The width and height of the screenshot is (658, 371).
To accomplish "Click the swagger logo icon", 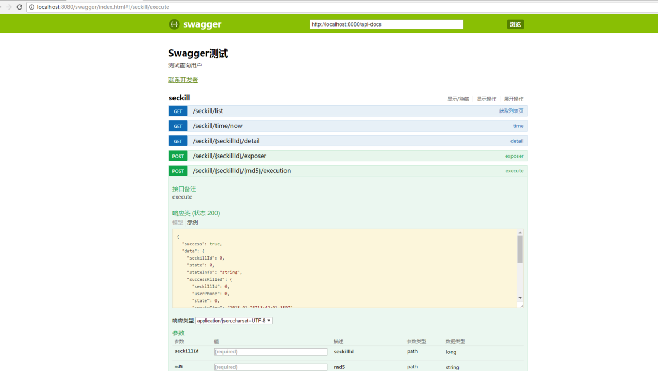I will click(174, 24).
